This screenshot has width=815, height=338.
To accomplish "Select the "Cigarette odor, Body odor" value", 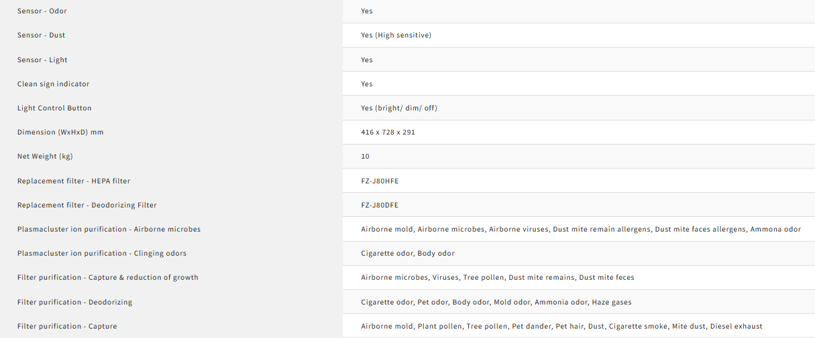I will [407, 254].
